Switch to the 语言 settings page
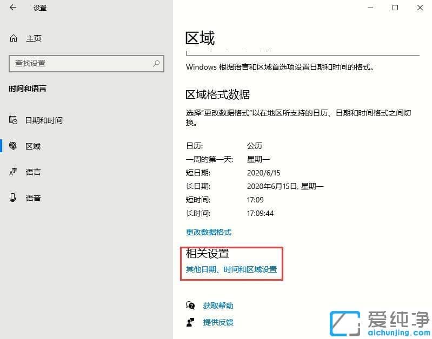Image resolution: width=432 pixels, height=339 pixels. coord(33,172)
